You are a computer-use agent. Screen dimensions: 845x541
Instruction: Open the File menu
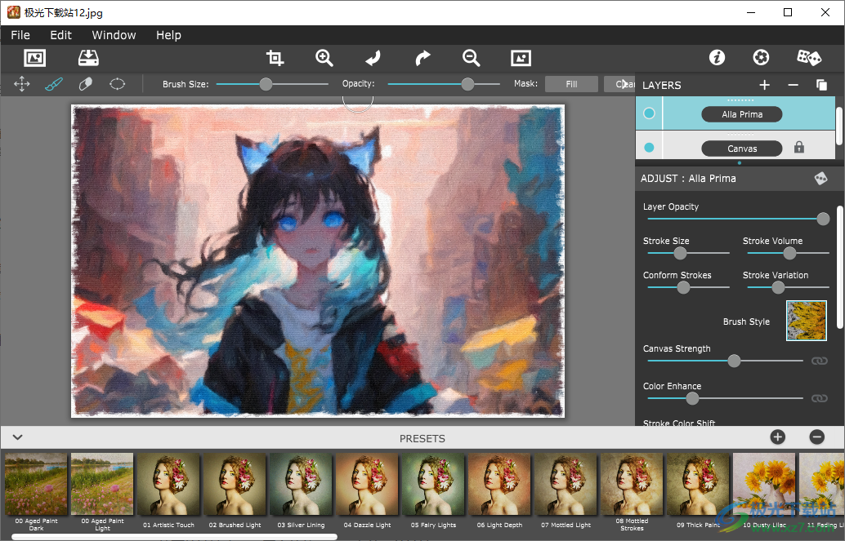pos(20,35)
